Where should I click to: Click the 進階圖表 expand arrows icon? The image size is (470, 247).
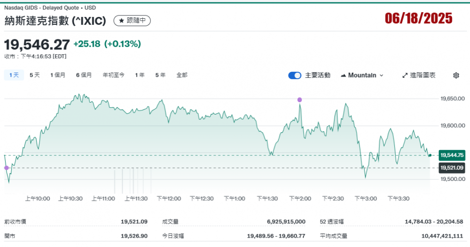tap(405, 75)
